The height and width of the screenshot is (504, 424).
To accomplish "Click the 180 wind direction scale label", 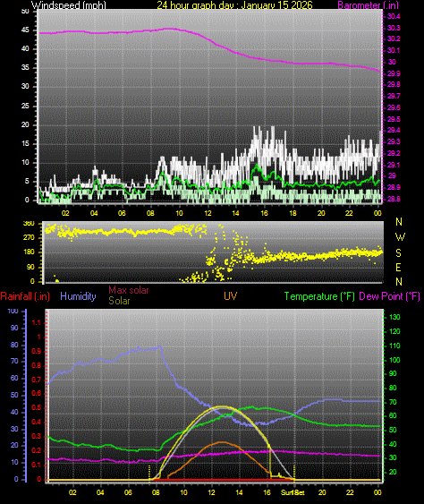I will [29, 252].
